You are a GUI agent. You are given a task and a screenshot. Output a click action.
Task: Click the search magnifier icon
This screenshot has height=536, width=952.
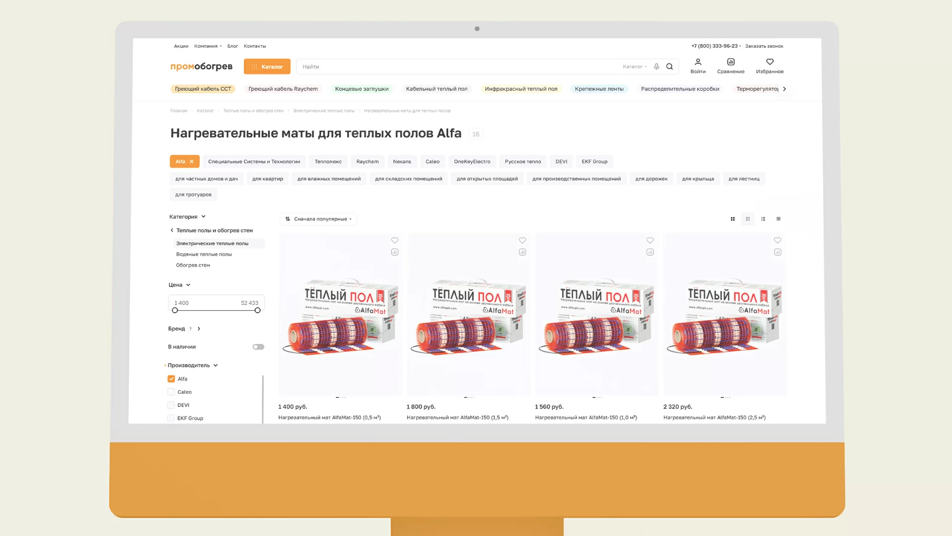pos(669,67)
